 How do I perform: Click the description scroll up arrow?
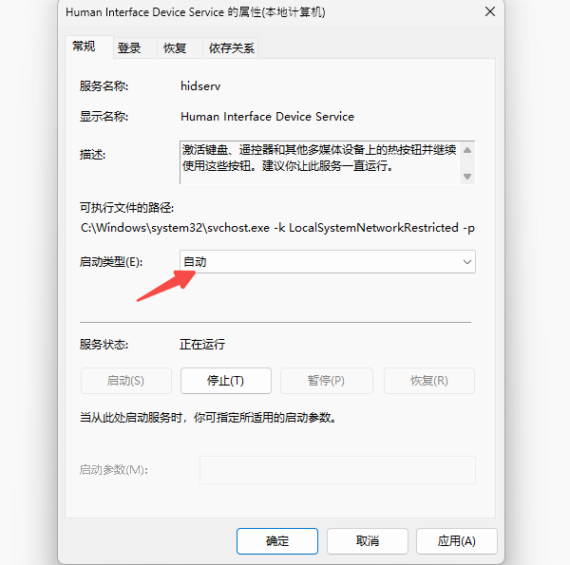coord(467,150)
